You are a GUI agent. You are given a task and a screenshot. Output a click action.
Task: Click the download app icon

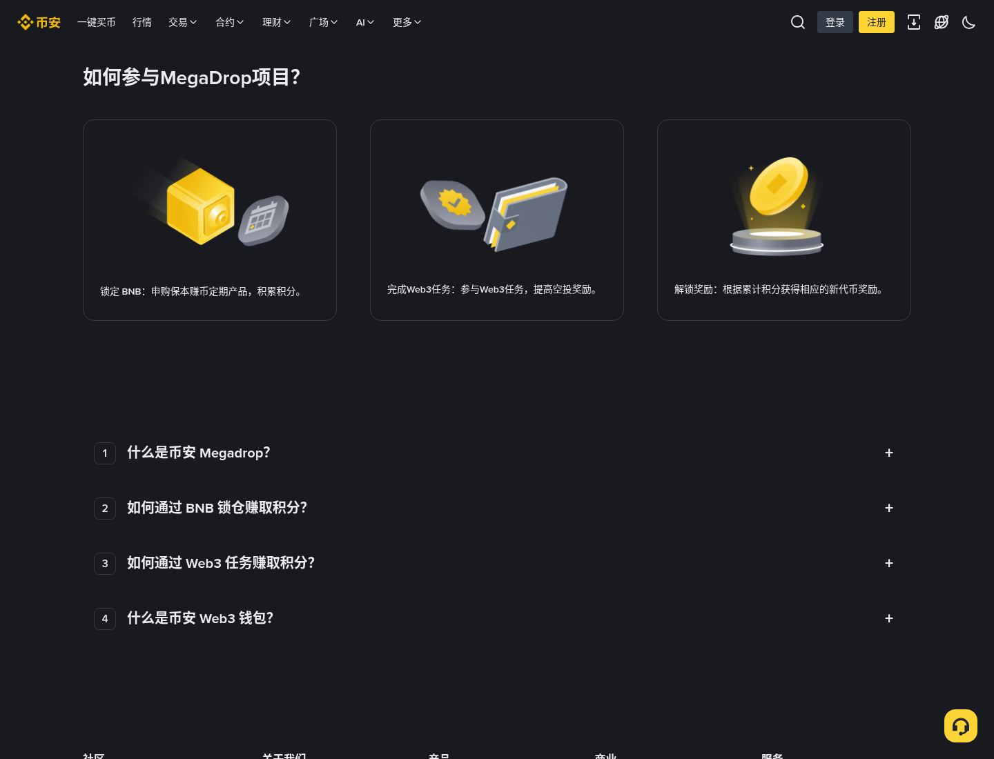click(914, 22)
